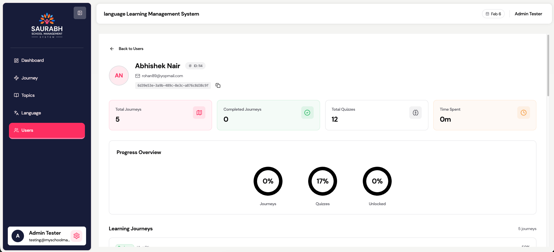The width and height of the screenshot is (554, 252).
Task: Open the admin settings gear icon
Action: (x=77, y=236)
